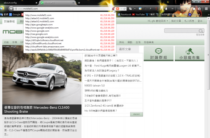Open the 手機 navigation menu item
This screenshot has height=138, width=210.
click(x=15, y=42)
